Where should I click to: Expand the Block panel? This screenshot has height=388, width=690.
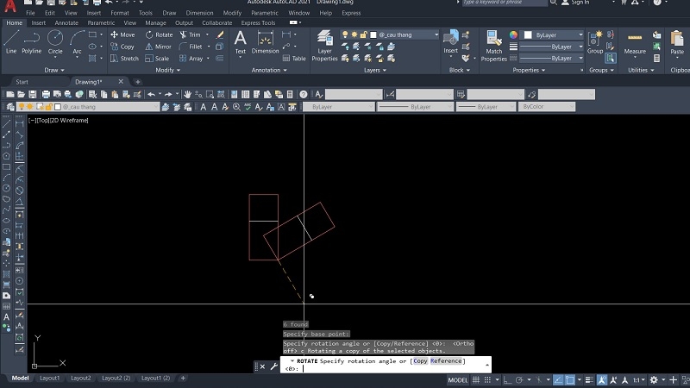459,70
